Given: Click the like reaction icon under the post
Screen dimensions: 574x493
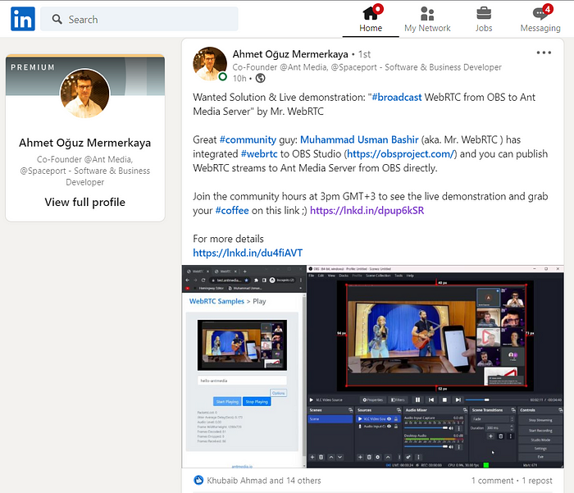Looking at the screenshot, I should (x=198, y=480).
